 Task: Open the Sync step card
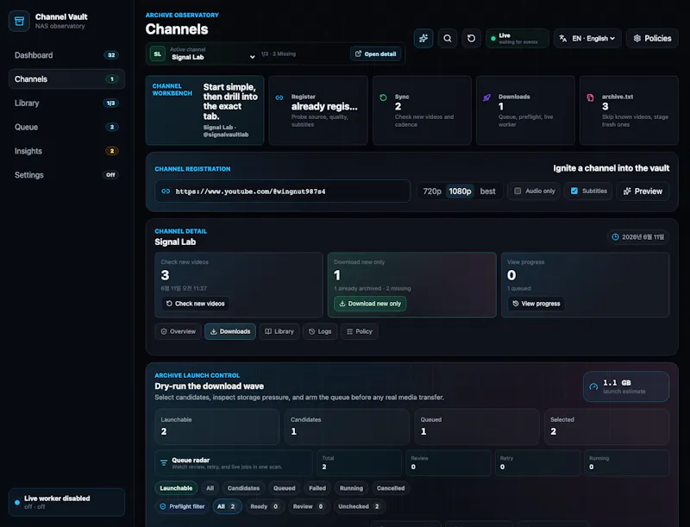click(422, 110)
